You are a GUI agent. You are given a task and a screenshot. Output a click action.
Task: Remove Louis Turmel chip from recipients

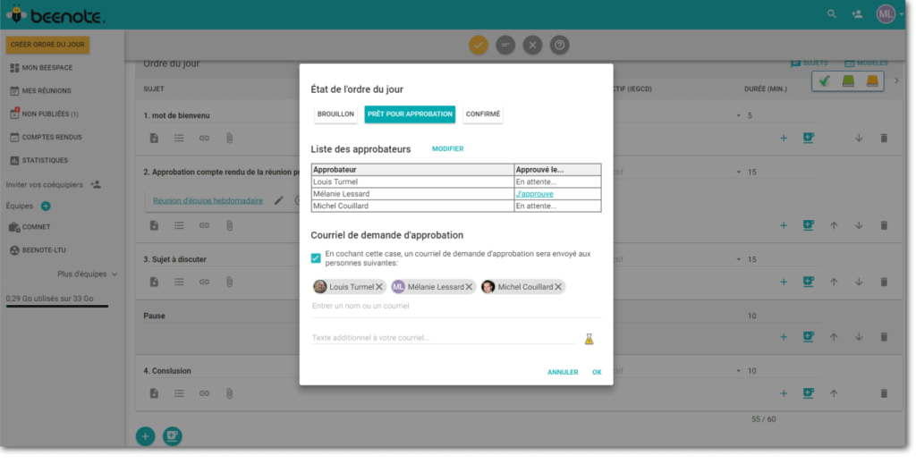(379, 287)
